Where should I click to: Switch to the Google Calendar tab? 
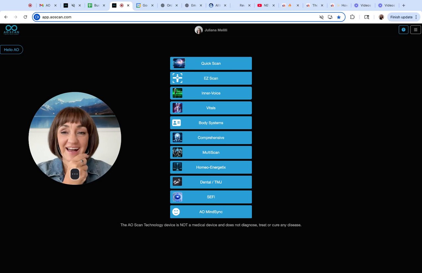(145, 5)
